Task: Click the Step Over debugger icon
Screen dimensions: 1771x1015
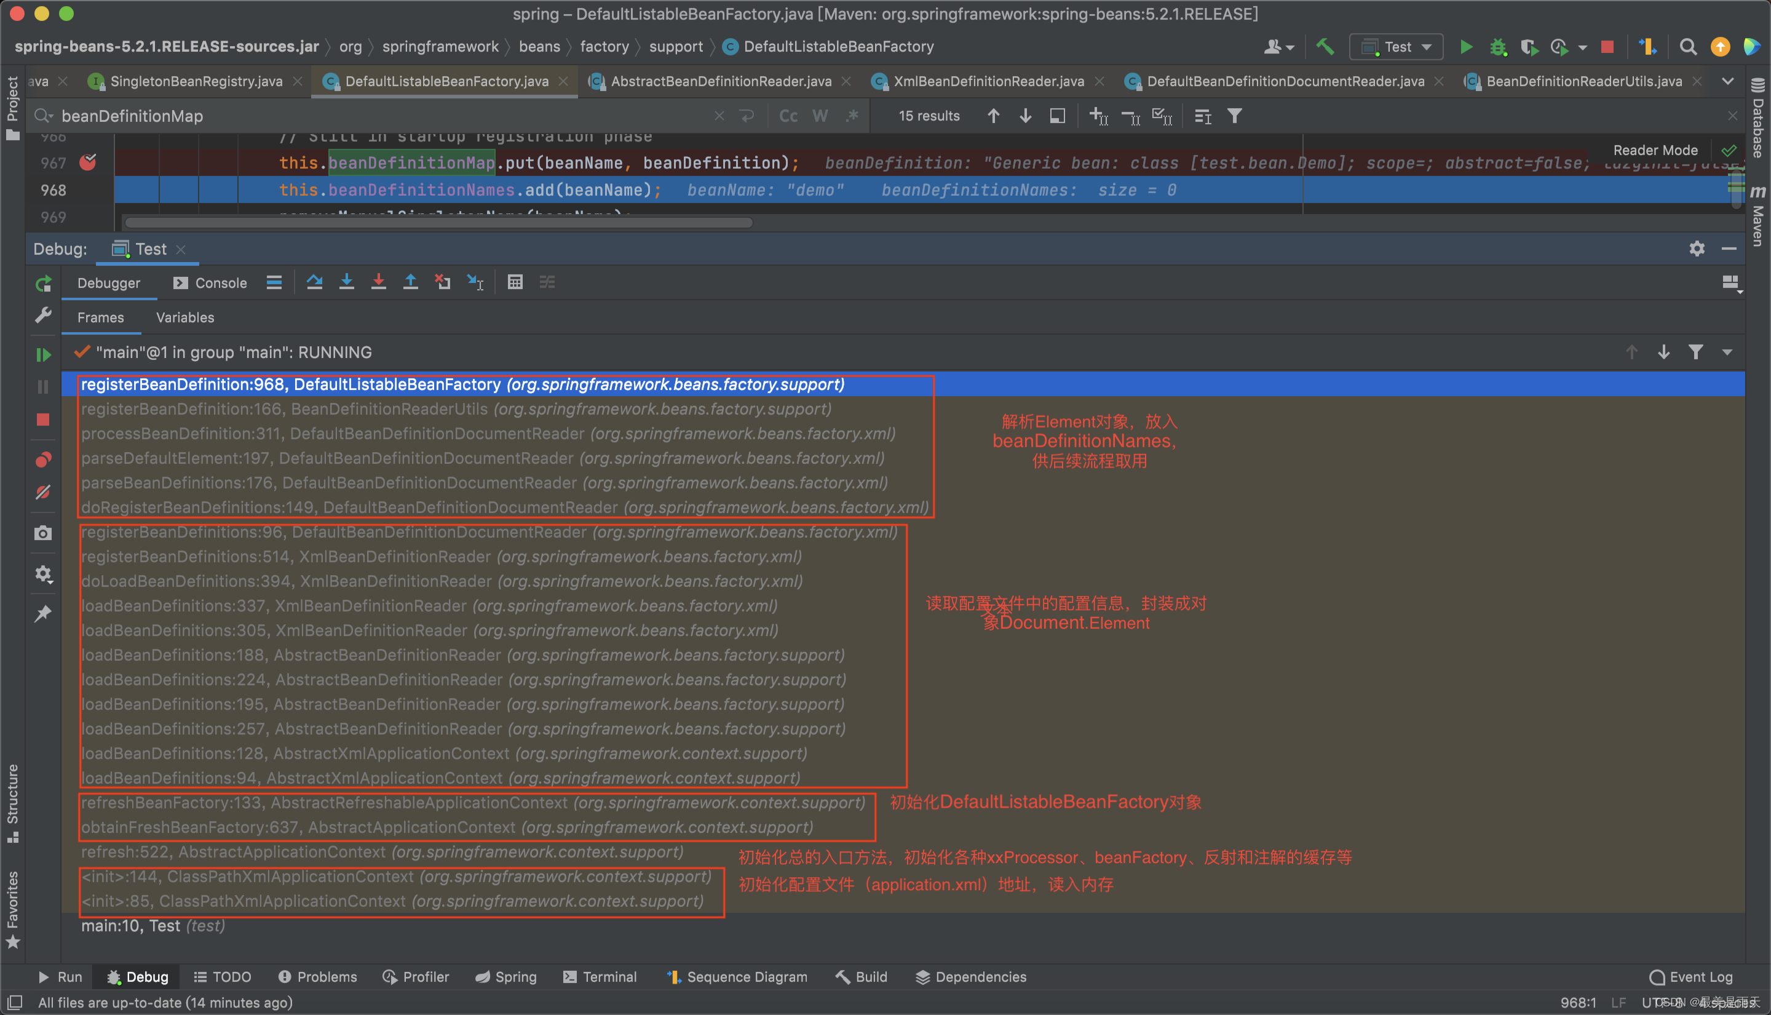Action: click(314, 282)
